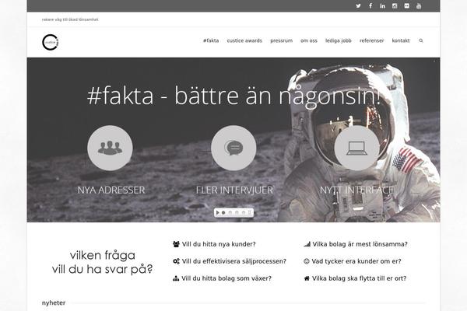
Task: Select the first slide dot
Action: click(x=223, y=212)
